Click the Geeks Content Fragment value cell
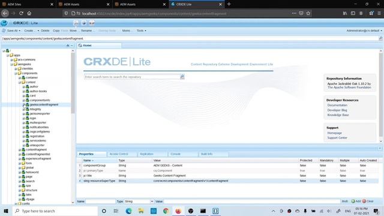384x216 pixels. pos(169,176)
